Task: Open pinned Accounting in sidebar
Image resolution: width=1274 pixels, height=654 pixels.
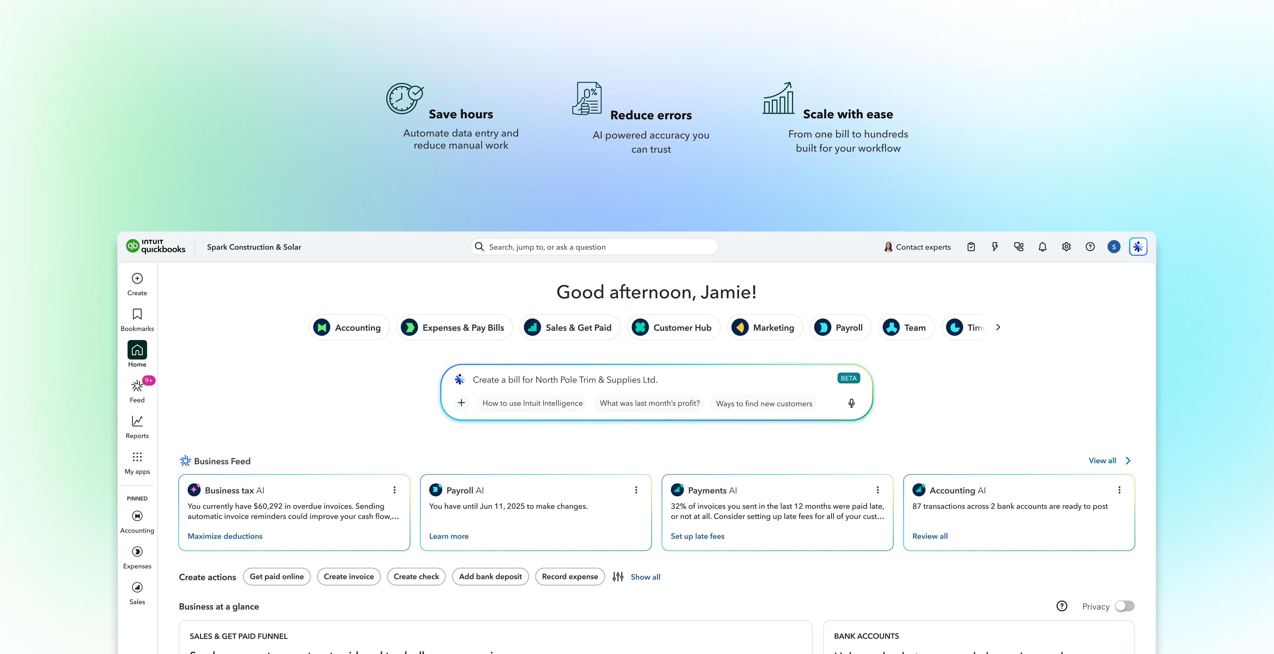Action: (x=137, y=522)
